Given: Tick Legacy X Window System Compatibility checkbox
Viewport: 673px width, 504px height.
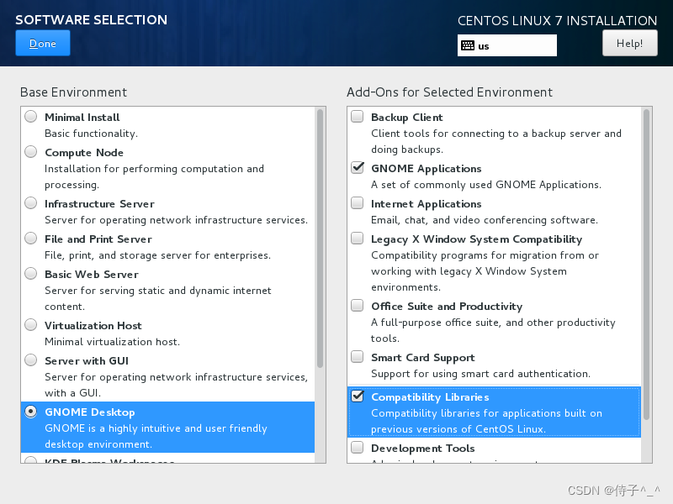Looking at the screenshot, I should coord(357,239).
